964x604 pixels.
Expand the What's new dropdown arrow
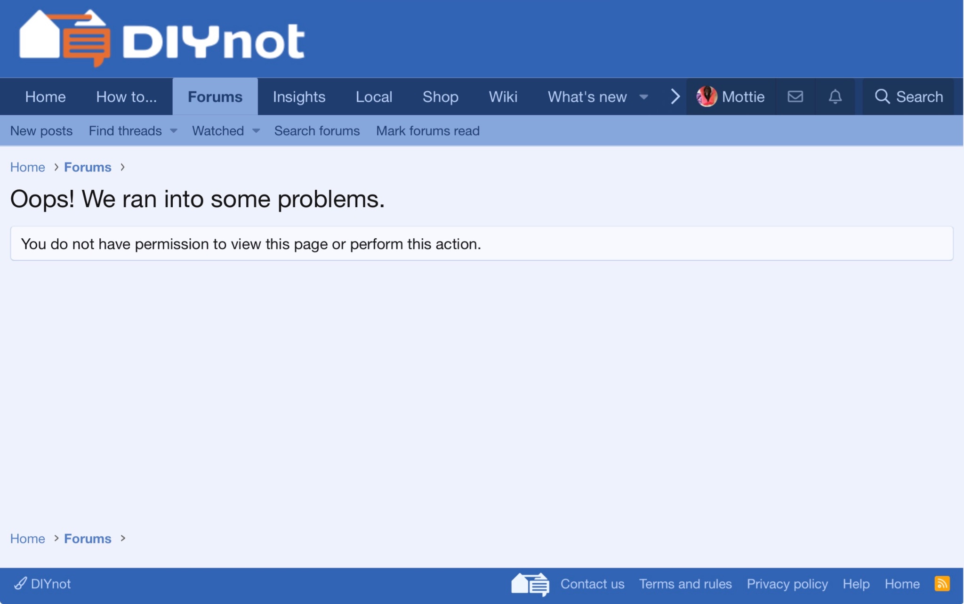pyautogui.click(x=643, y=97)
